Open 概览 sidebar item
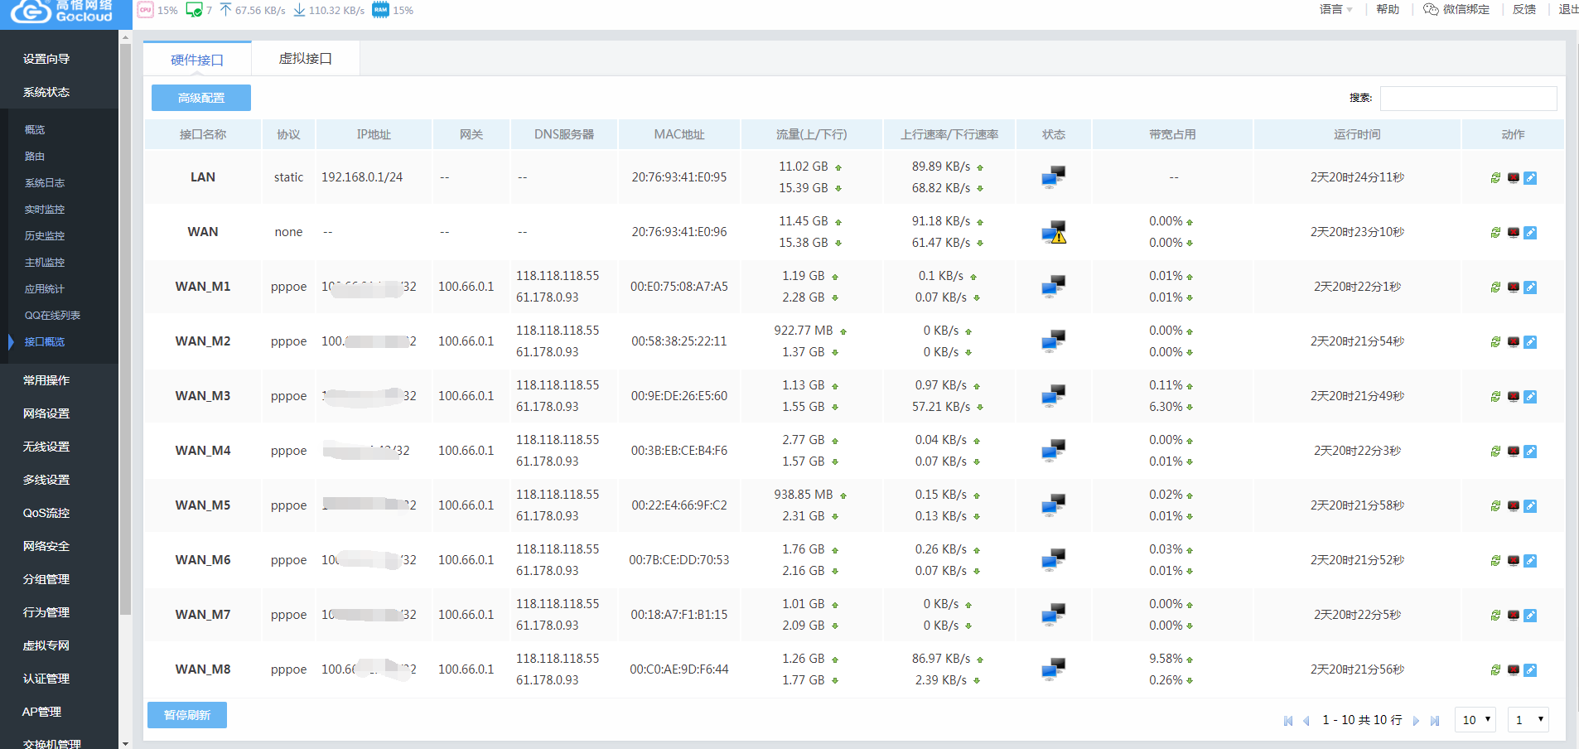Viewport: 1579px width, 749px height. point(35,130)
